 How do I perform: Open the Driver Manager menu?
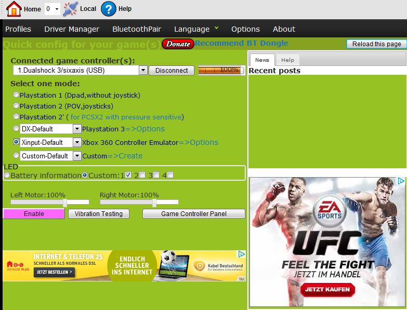pyautogui.click(x=72, y=29)
